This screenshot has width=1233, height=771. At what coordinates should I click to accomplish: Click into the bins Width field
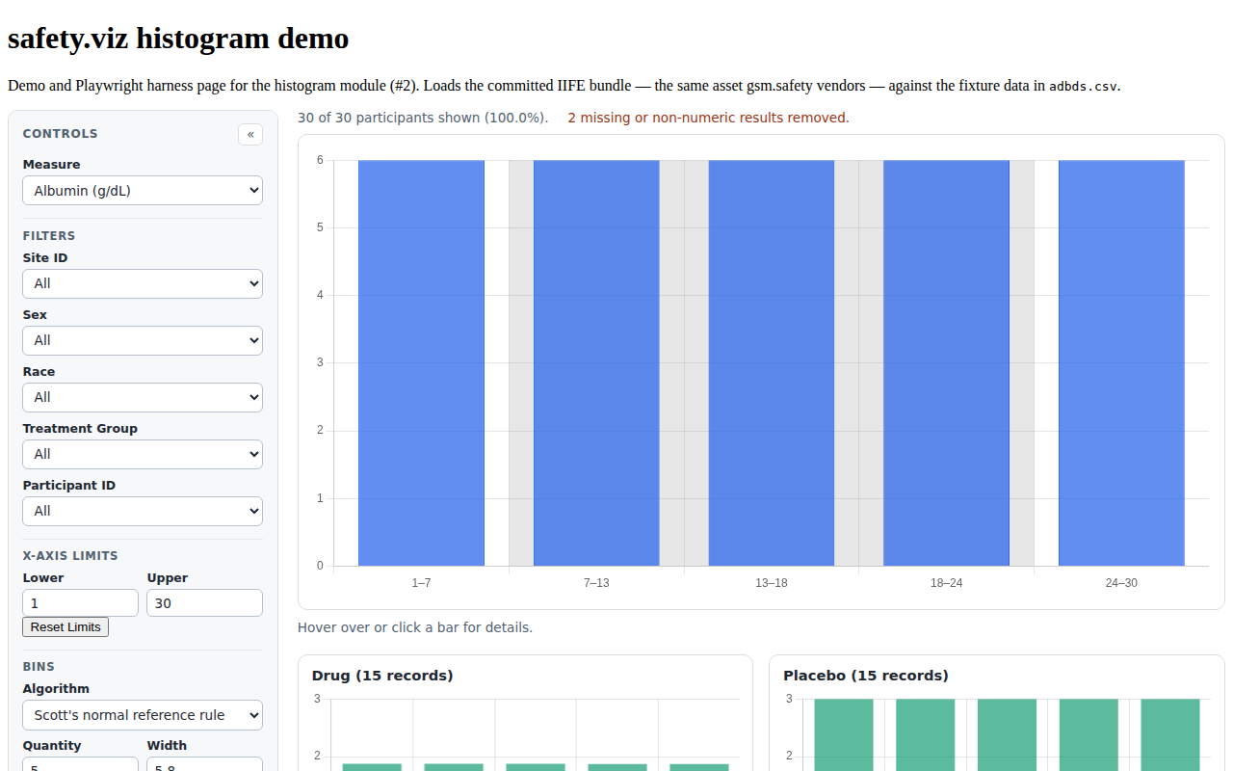coord(204,764)
